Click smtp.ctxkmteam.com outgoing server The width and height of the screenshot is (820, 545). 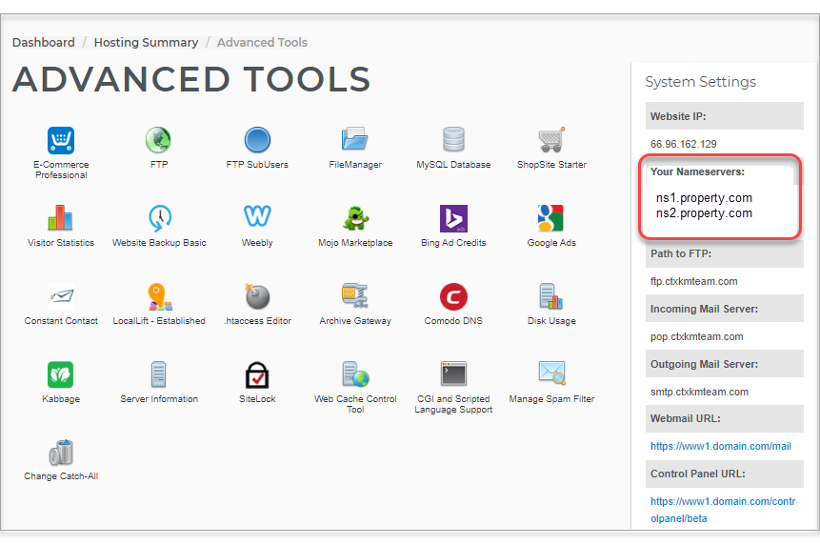pos(699,392)
